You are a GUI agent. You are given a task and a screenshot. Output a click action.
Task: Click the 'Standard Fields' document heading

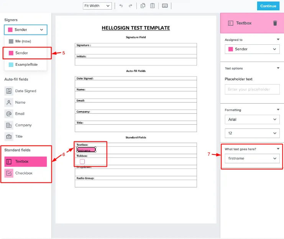coord(136,138)
